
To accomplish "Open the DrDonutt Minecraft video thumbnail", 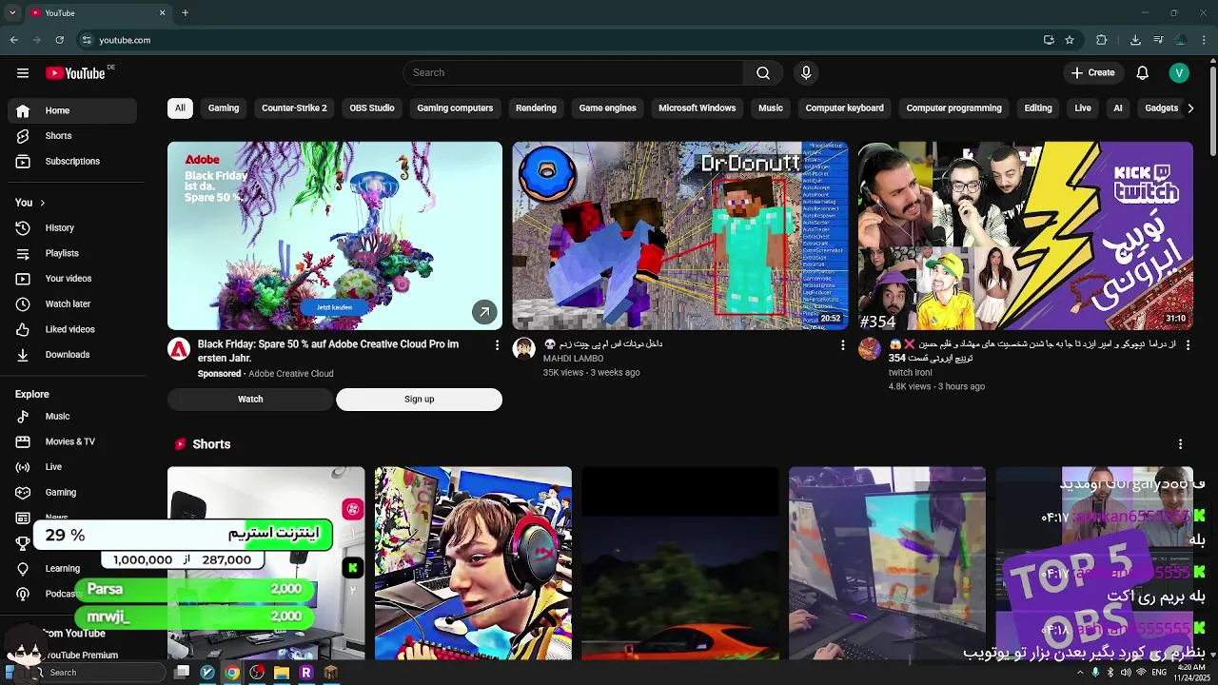I will pos(680,236).
